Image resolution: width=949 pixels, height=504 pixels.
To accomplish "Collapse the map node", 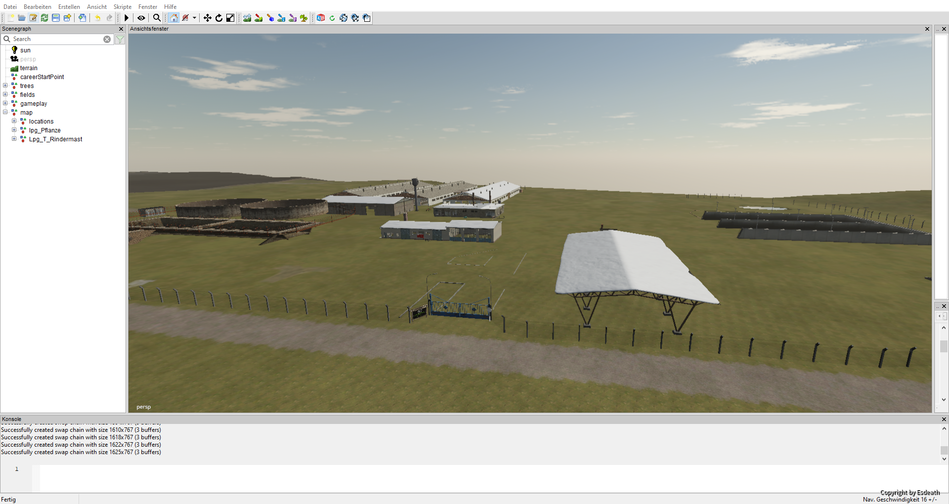I will point(5,112).
